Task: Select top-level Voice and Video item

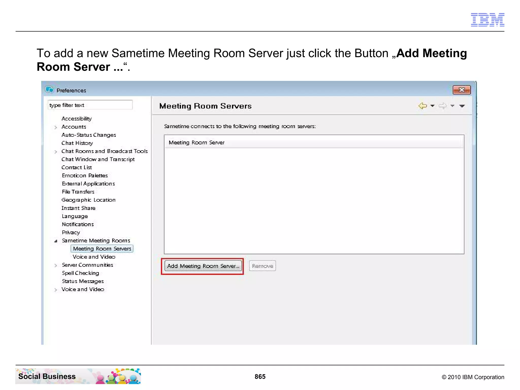Action: pyautogui.click(x=83, y=289)
